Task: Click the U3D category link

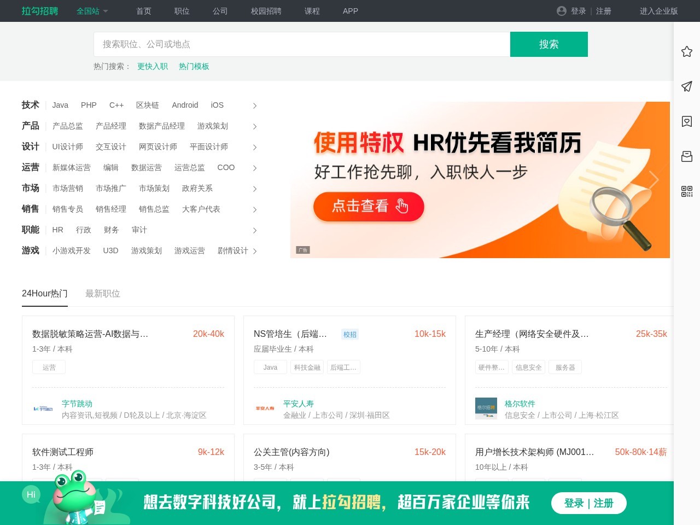Action: tap(110, 250)
